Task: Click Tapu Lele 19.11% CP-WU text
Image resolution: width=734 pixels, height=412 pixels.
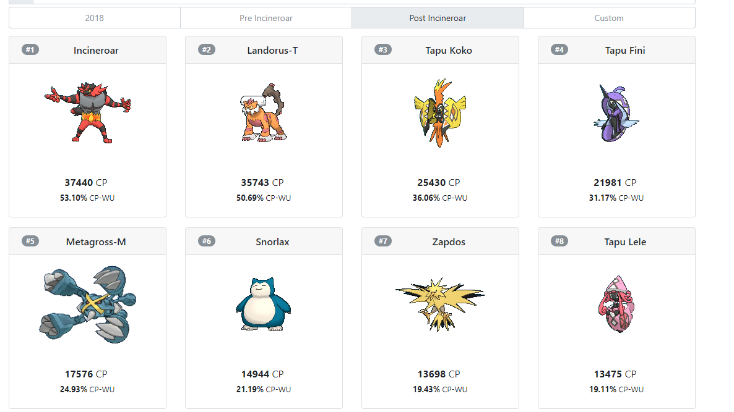Action: tap(616, 389)
